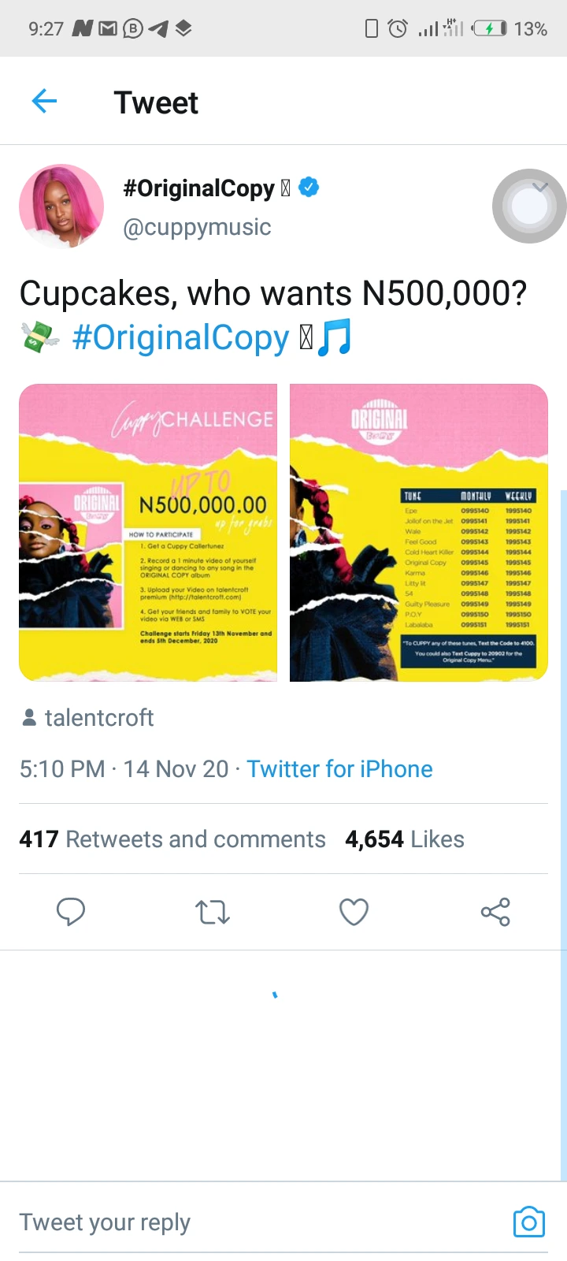Like the tweet with heart icon
The width and height of the screenshot is (567, 1261).
click(x=354, y=912)
